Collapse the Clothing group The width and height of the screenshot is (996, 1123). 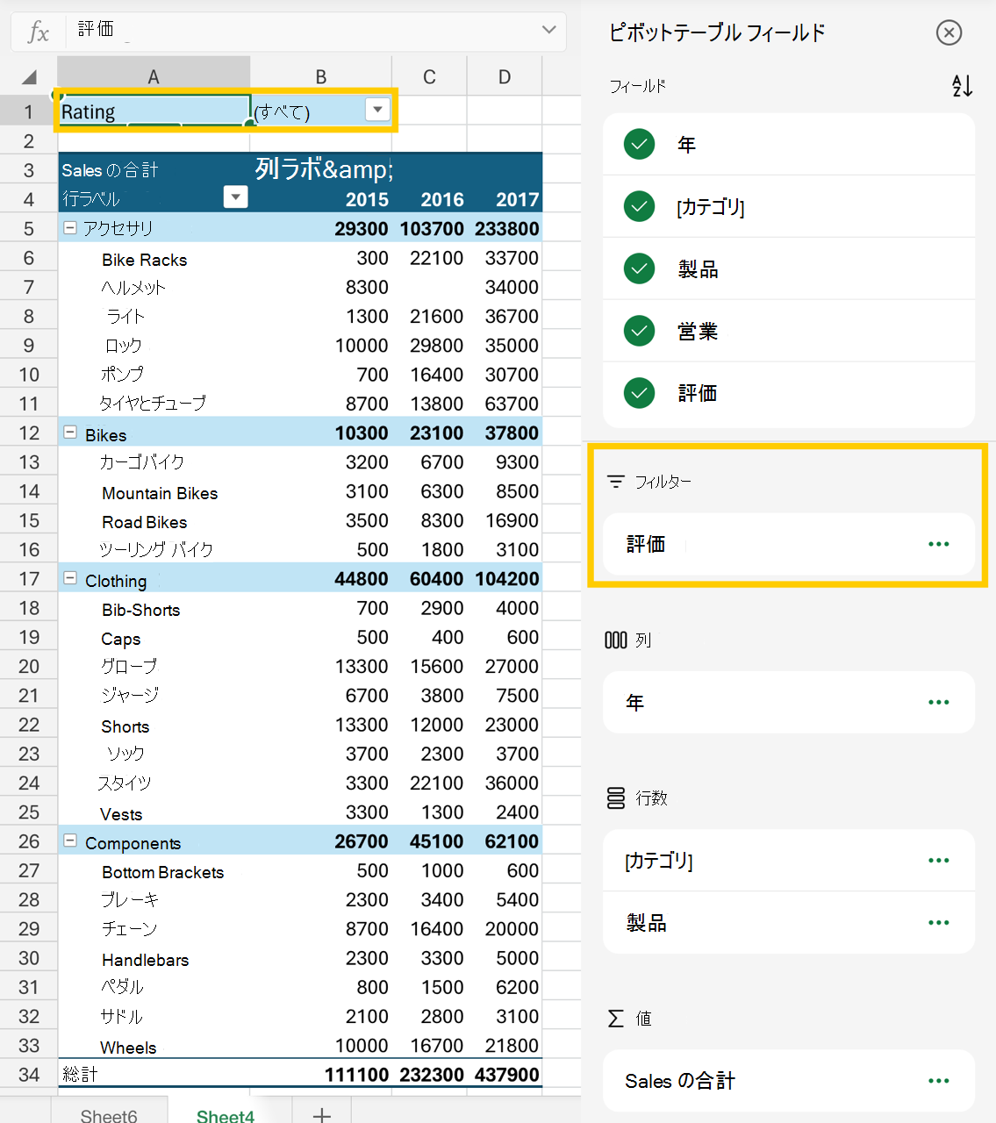click(70, 577)
